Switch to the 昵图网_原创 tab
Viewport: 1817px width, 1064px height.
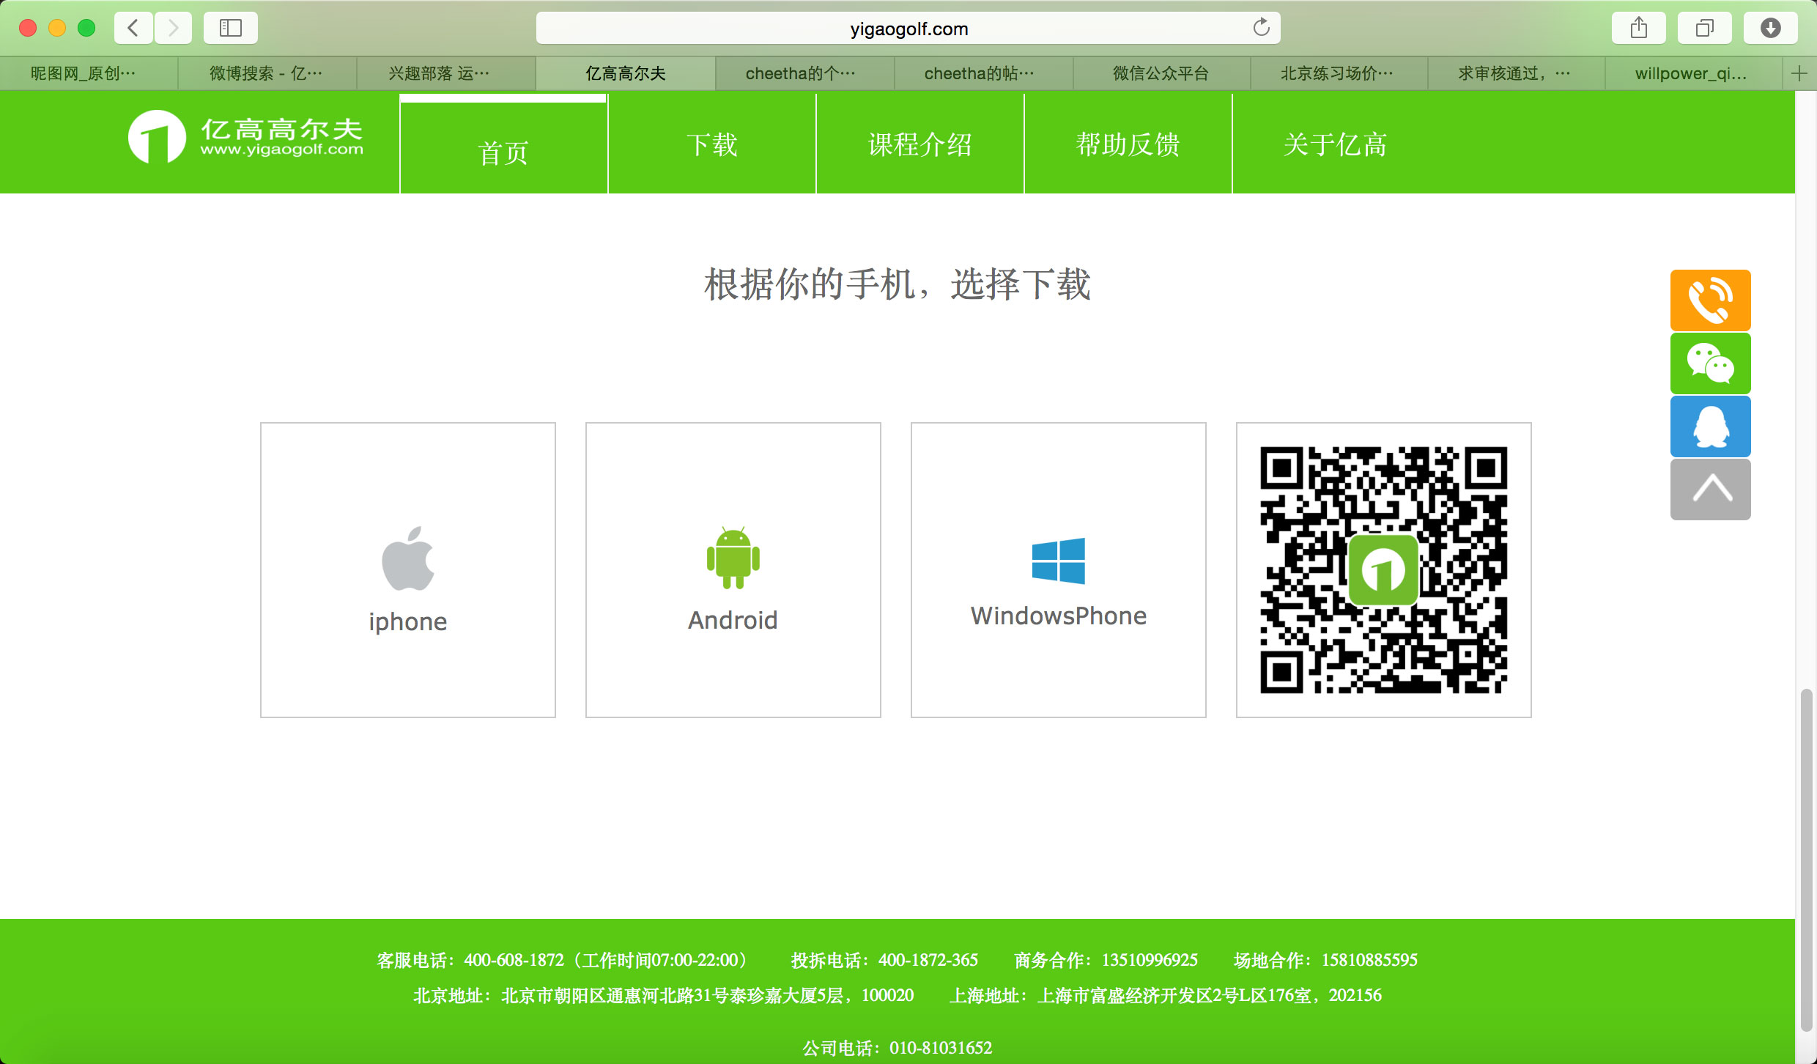tap(89, 73)
